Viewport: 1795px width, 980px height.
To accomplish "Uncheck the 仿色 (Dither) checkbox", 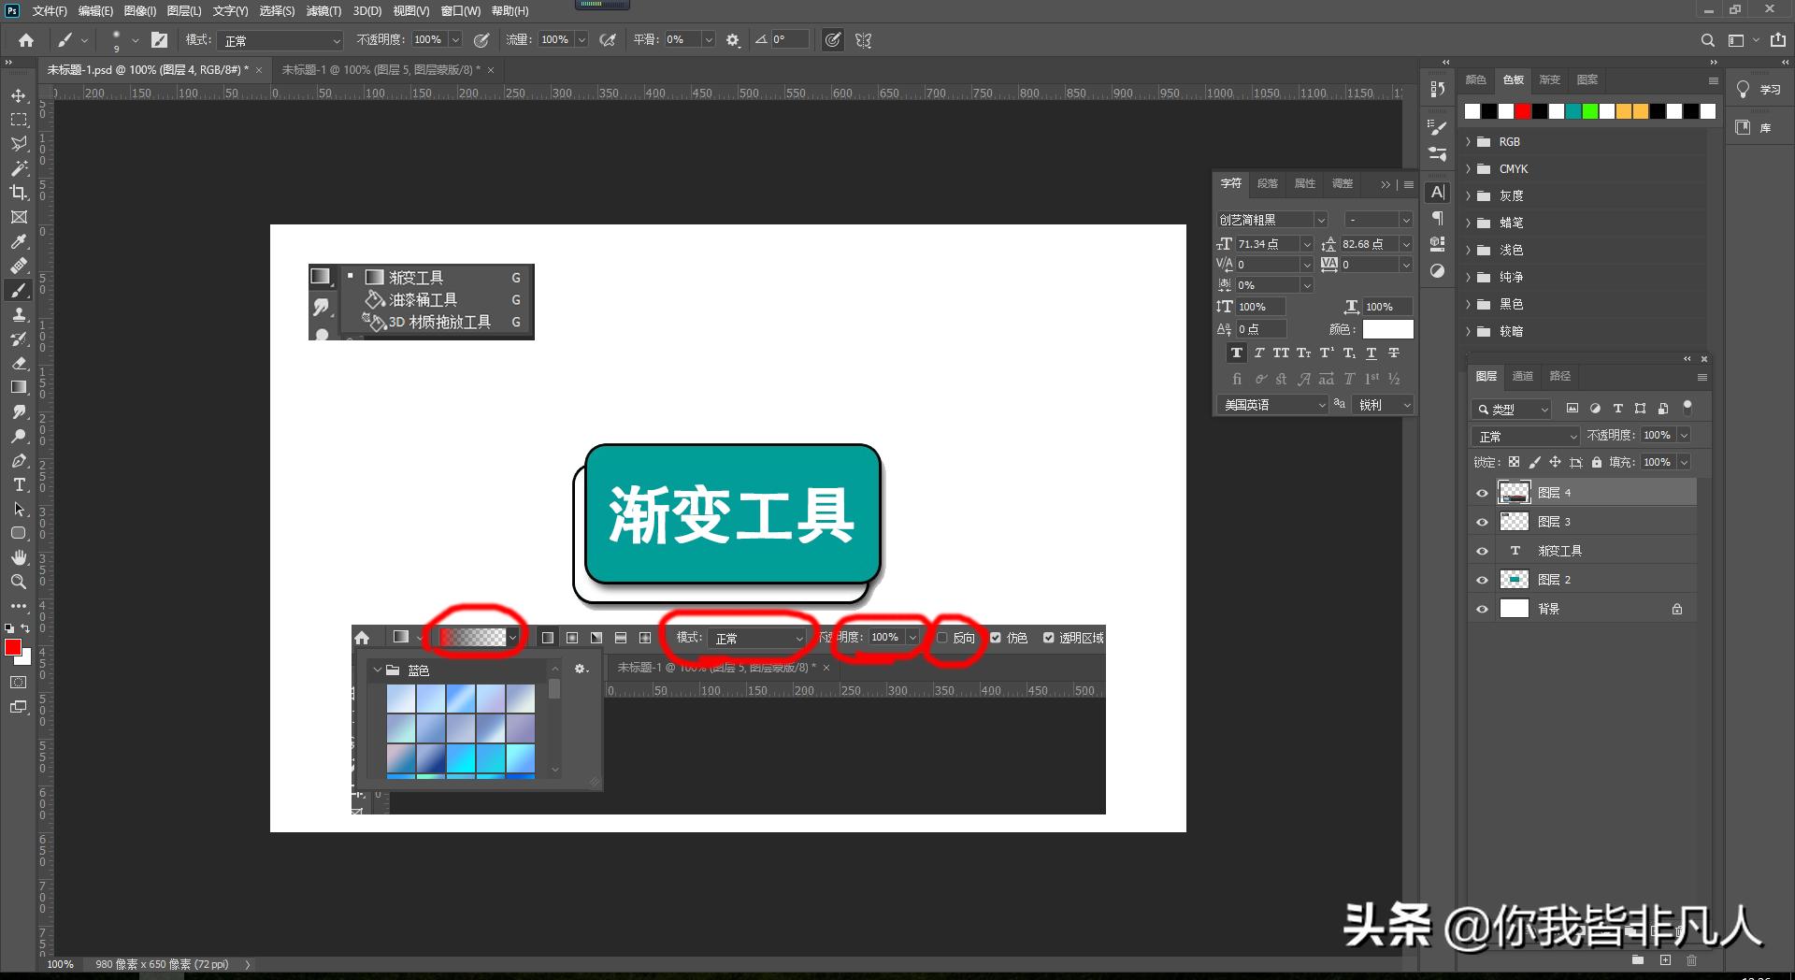I will 995,638.
